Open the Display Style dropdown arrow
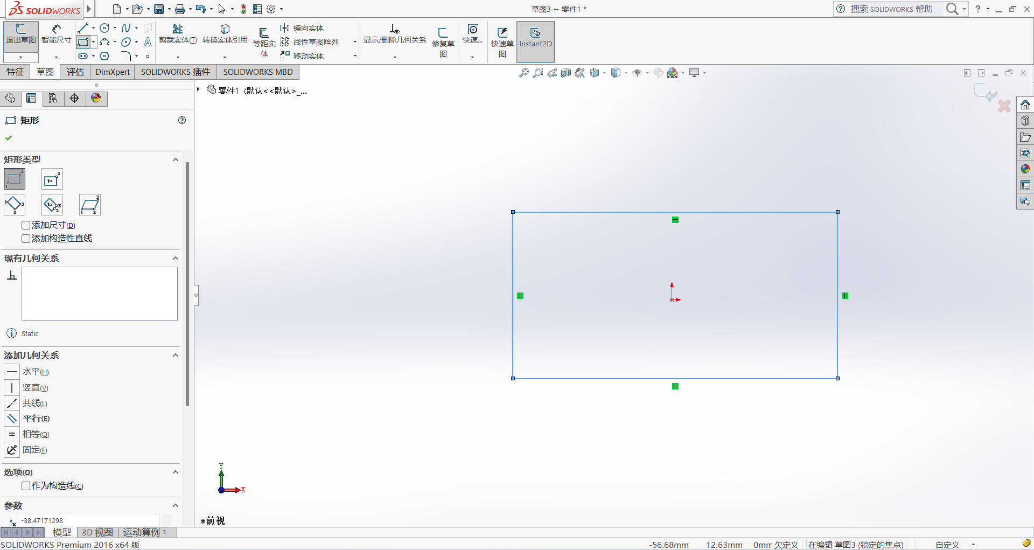The height and width of the screenshot is (550, 1034). pos(626,73)
